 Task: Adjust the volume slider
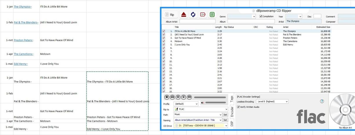215,103
